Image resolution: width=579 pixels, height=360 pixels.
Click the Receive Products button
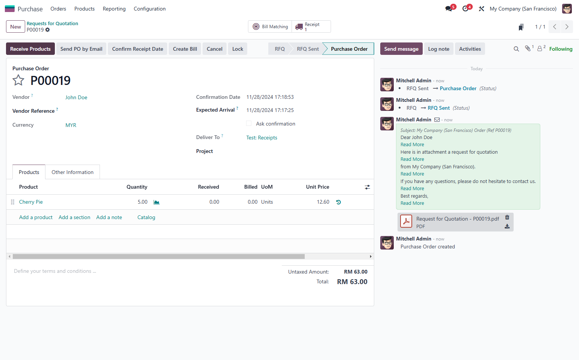pos(30,49)
